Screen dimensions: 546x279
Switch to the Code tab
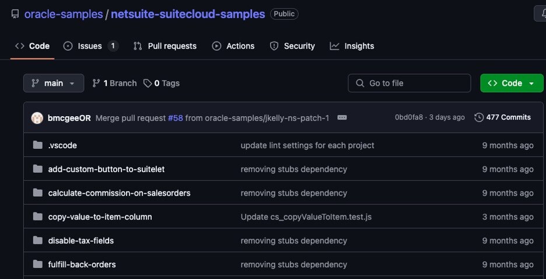click(x=33, y=46)
